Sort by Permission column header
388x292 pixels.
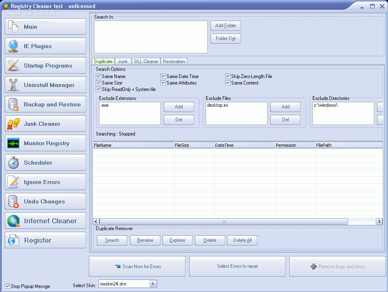(x=295, y=145)
